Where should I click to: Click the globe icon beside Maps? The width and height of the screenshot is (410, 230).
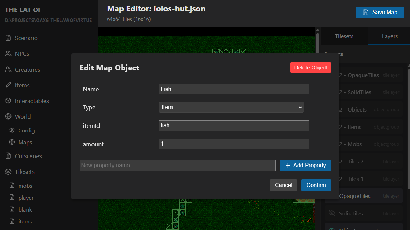pos(12,142)
